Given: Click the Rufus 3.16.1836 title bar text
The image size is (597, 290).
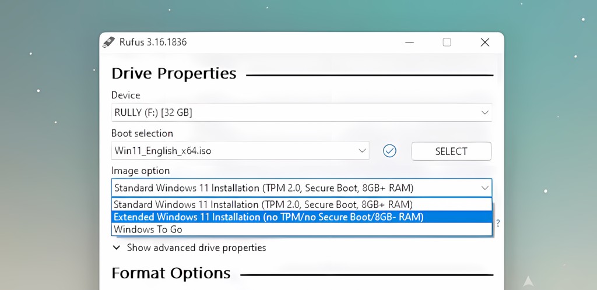Looking at the screenshot, I should [153, 42].
